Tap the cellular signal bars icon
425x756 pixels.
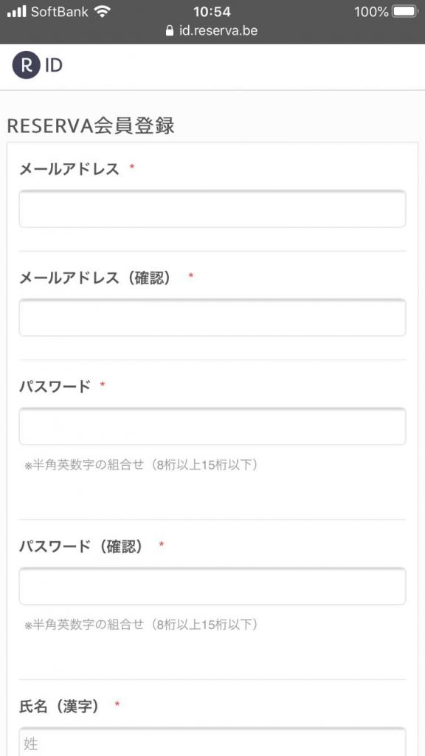click(x=17, y=12)
